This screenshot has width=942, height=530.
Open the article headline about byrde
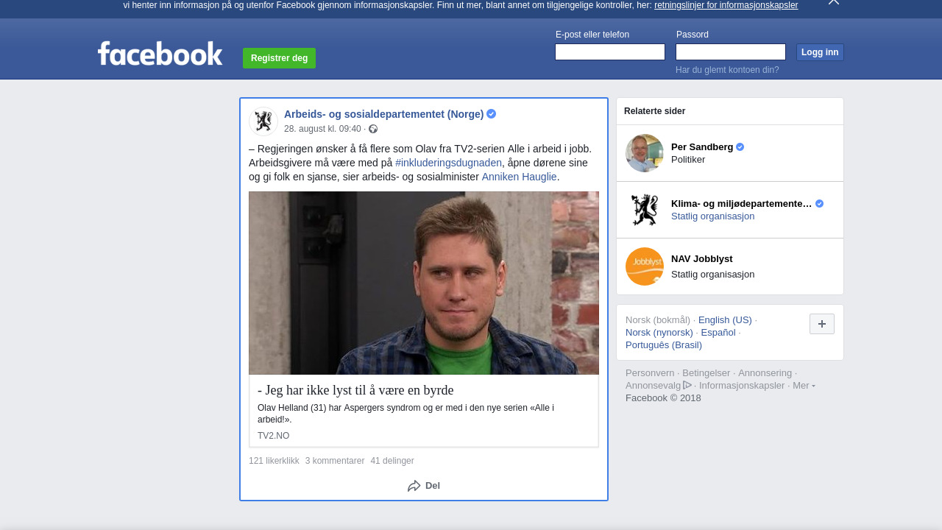tap(355, 390)
